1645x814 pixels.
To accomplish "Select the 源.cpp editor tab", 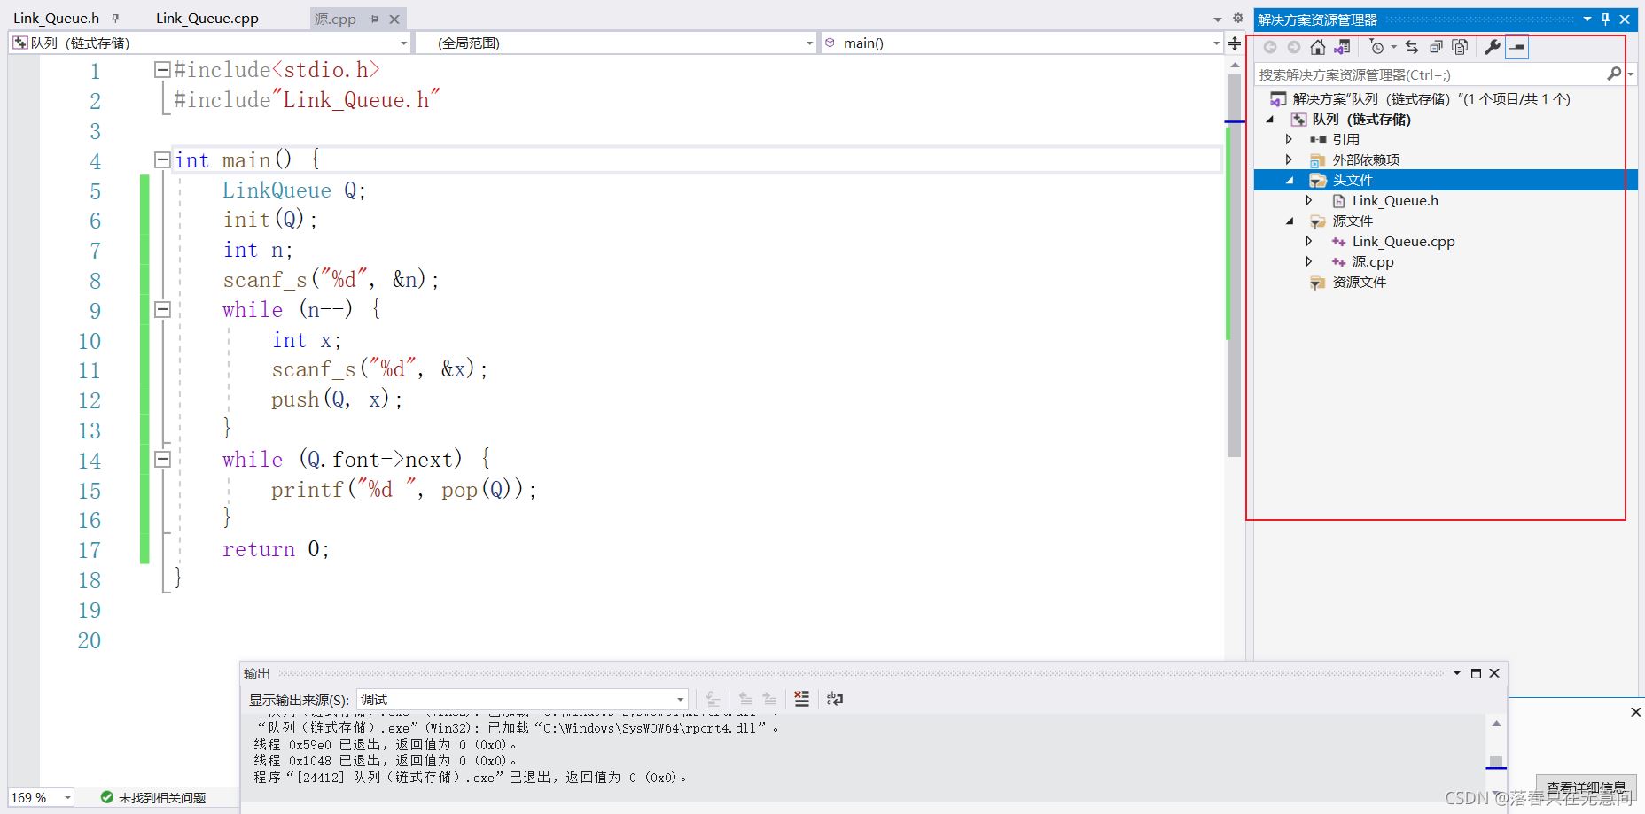I will point(335,19).
